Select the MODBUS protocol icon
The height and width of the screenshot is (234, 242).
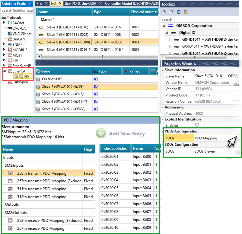[x=10, y=49]
